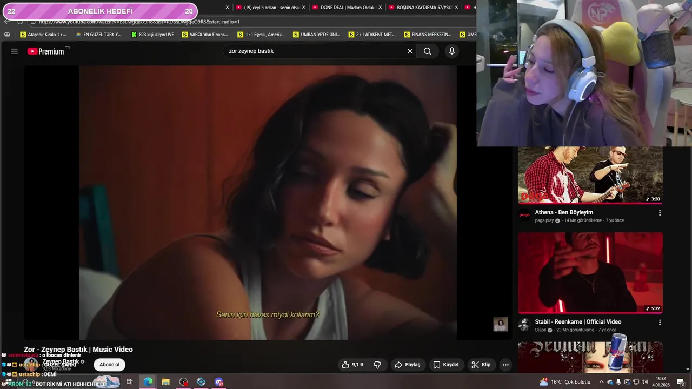Open Task View in the taskbar

(x=130, y=382)
